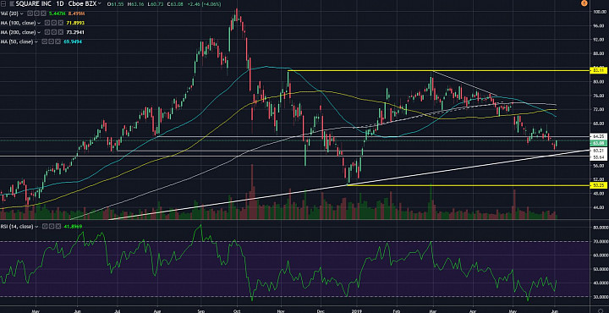This screenshot has height=313, width=609.
Task: Expand the RSI (14, close) dropdown arrow
Action: click(x=36, y=227)
